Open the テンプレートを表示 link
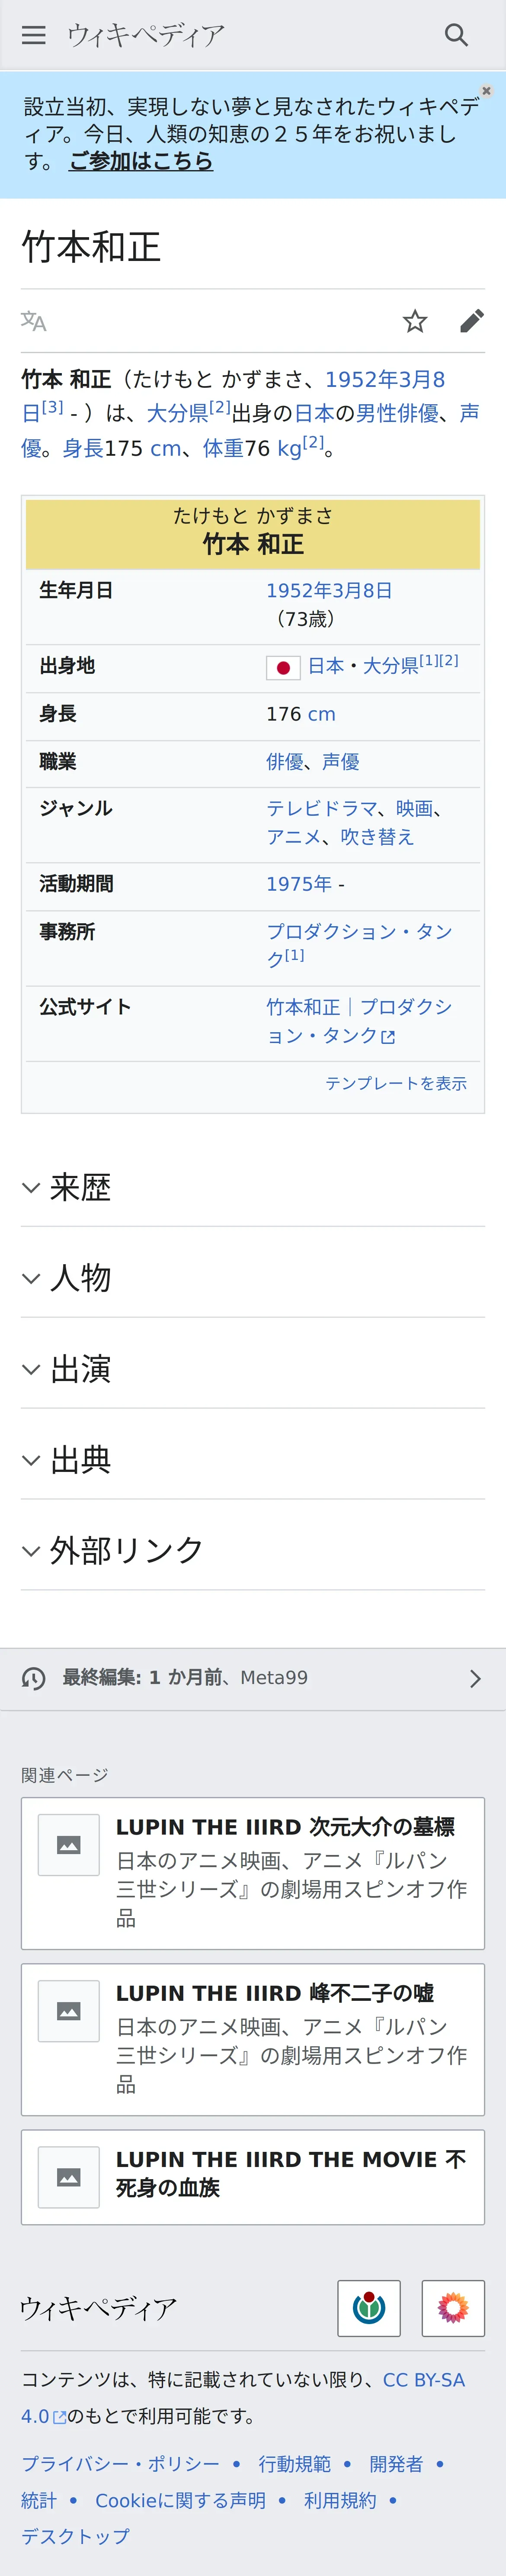 pyautogui.click(x=396, y=1083)
